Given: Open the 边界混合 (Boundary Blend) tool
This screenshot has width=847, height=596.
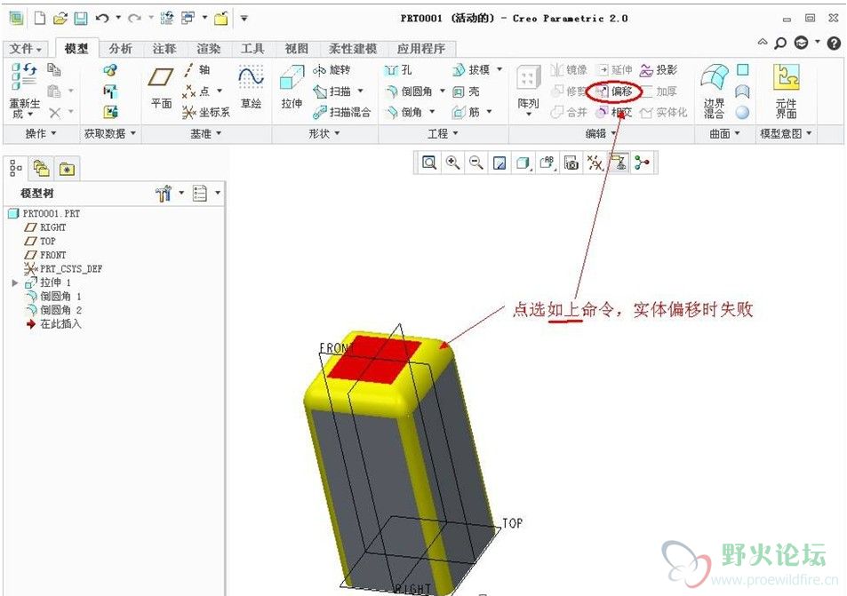Looking at the screenshot, I should 714,91.
